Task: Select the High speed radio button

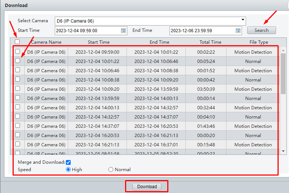Action: point(68,170)
